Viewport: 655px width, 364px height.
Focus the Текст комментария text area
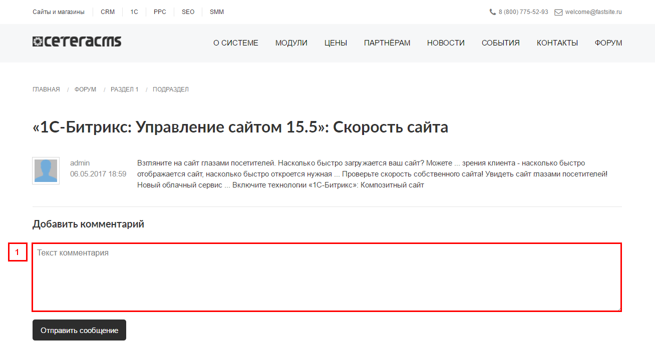point(327,277)
